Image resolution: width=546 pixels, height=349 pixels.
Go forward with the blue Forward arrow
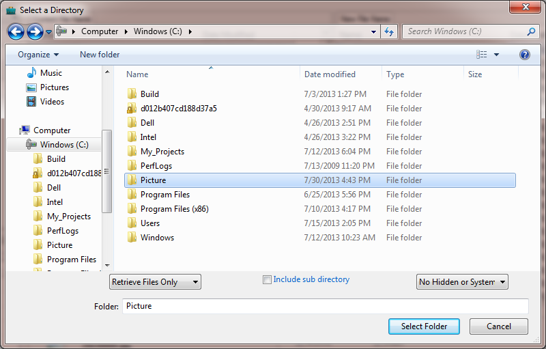click(35, 31)
